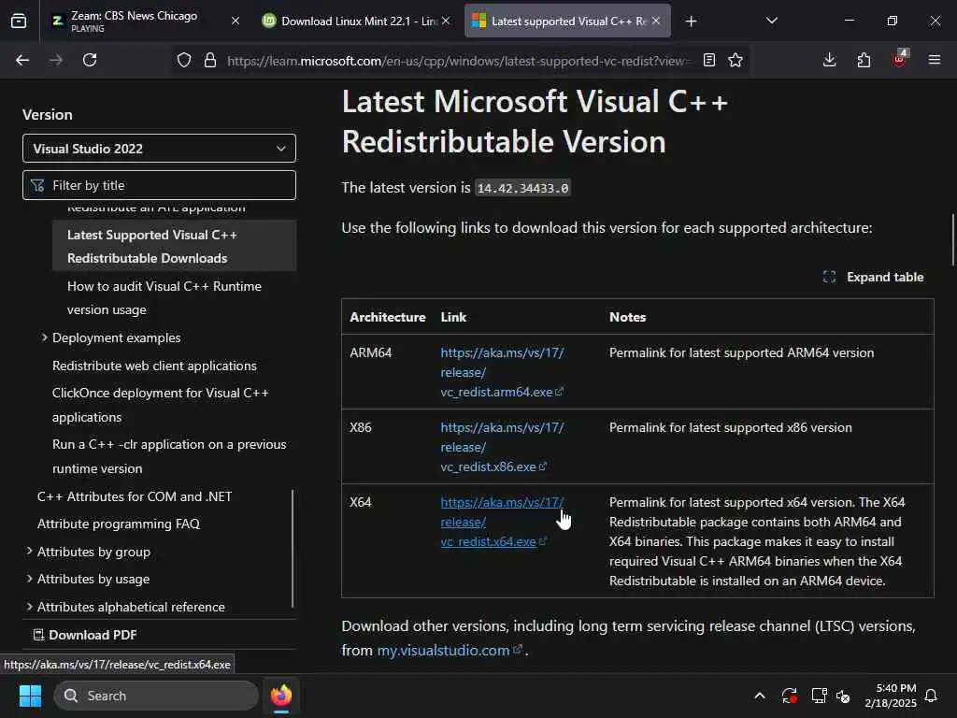957x718 pixels.
Task: Open Run a C++ -clr application article
Action: 169,456
